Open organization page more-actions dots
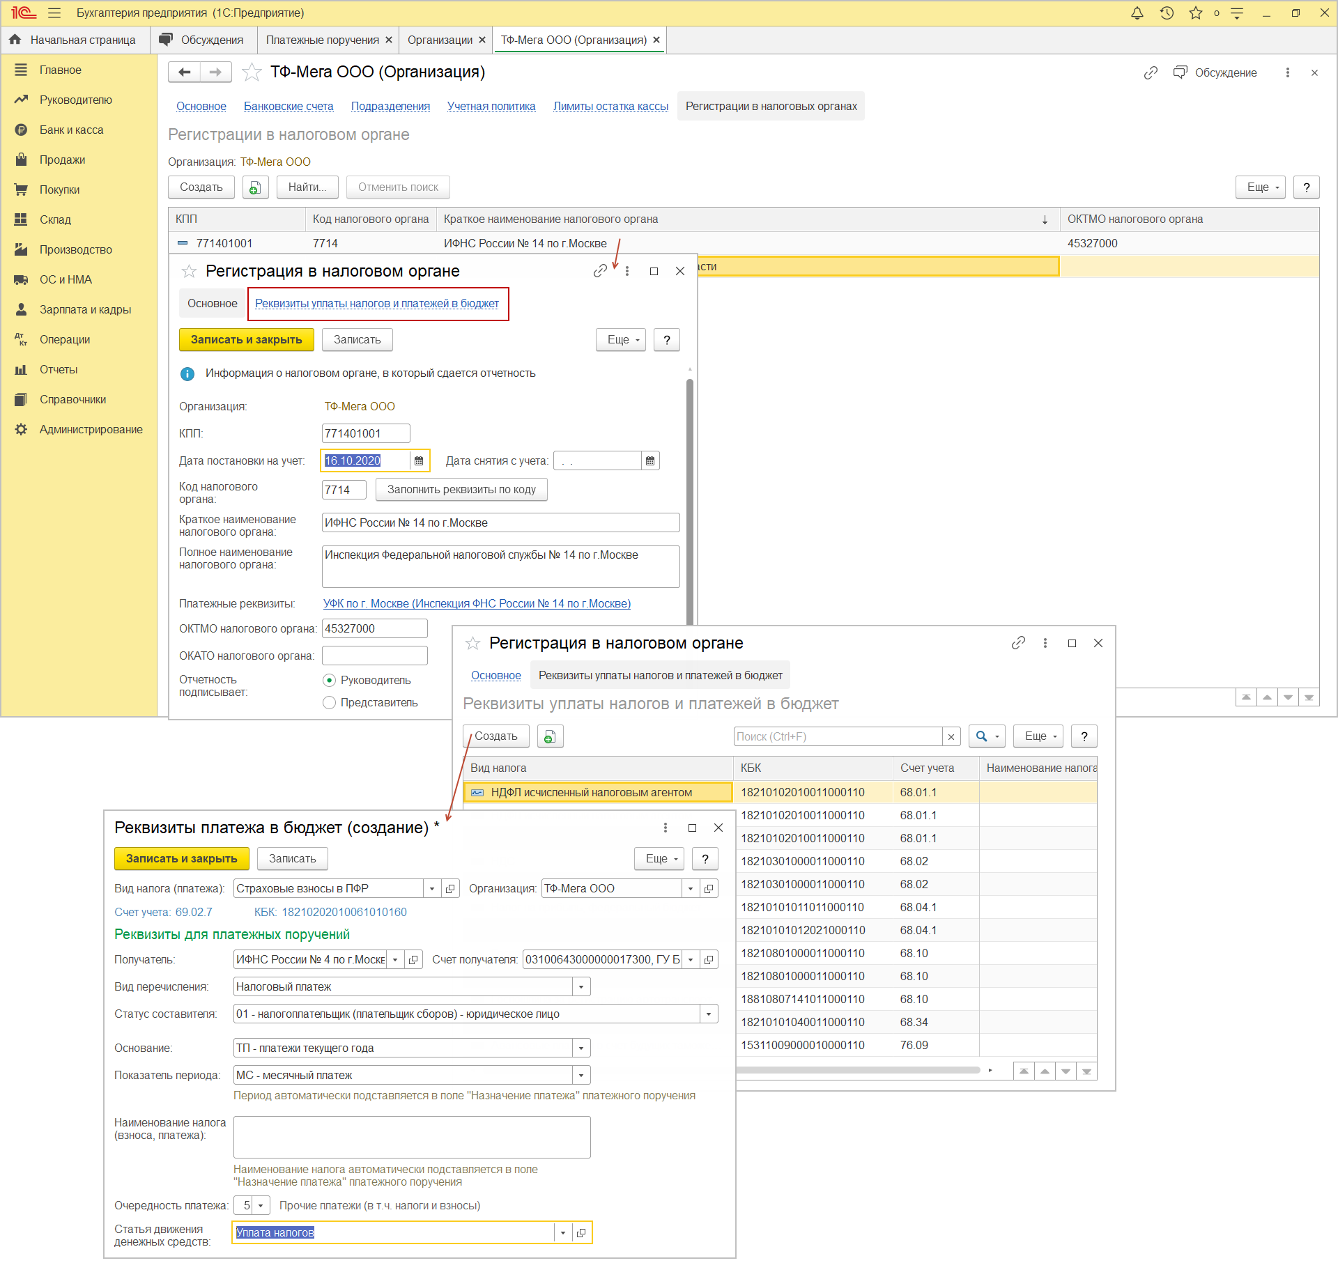The height and width of the screenshot is (1263, 1338). [1287, 72]
